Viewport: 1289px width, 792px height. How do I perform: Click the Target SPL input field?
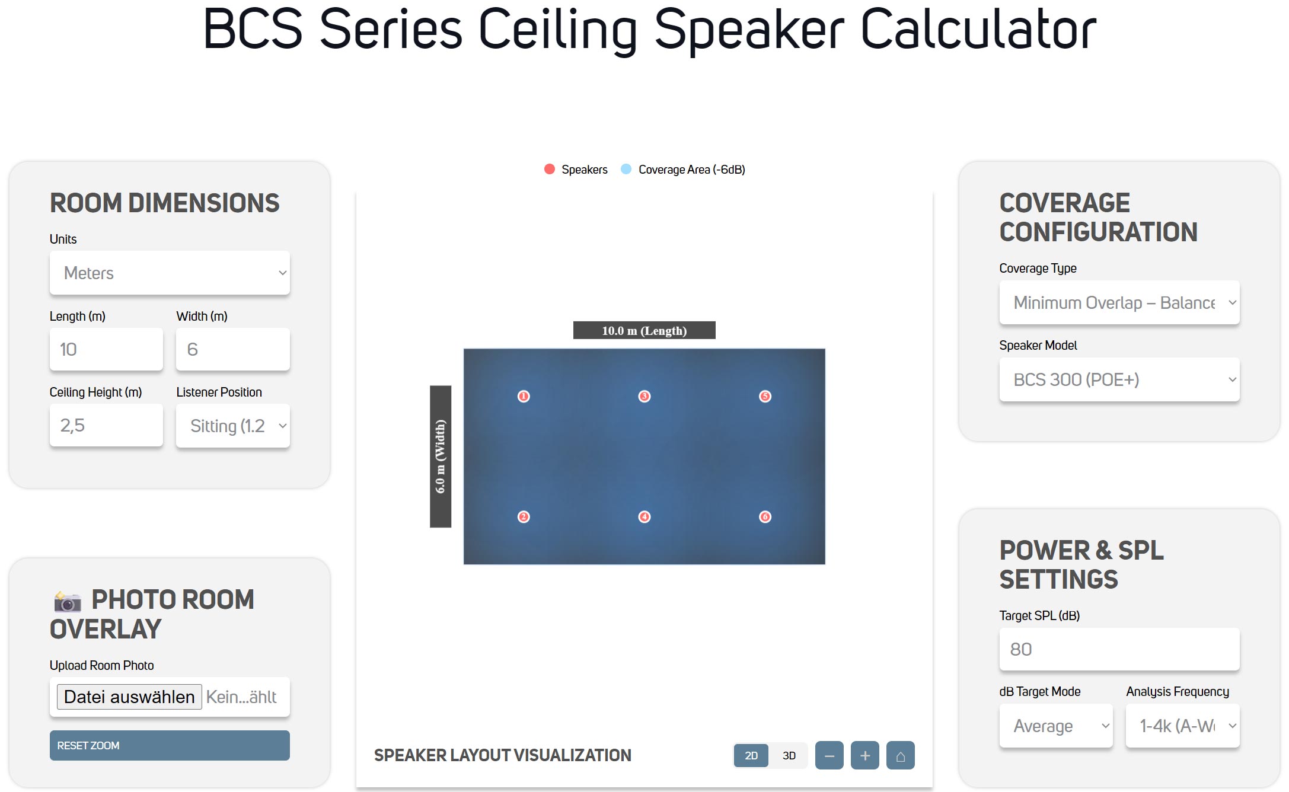pos(1119,649)
